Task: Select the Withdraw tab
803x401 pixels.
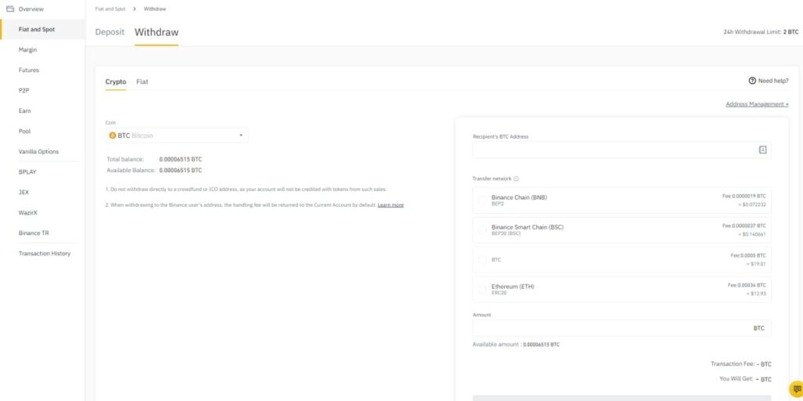Action: click(x=156, y=31)
